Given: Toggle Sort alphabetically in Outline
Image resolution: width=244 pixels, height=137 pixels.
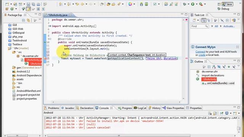Looking at the screenshot, I should (x=214, y=67).
